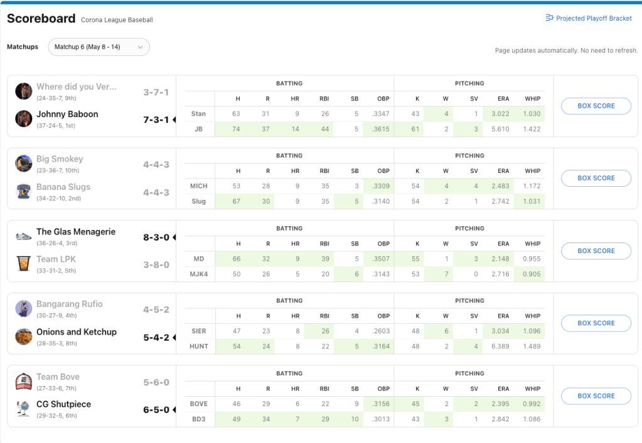This screenshot has width=642, height=443.
Task: Click Onions and Ketchup food logo
Action: coord(24,336)
